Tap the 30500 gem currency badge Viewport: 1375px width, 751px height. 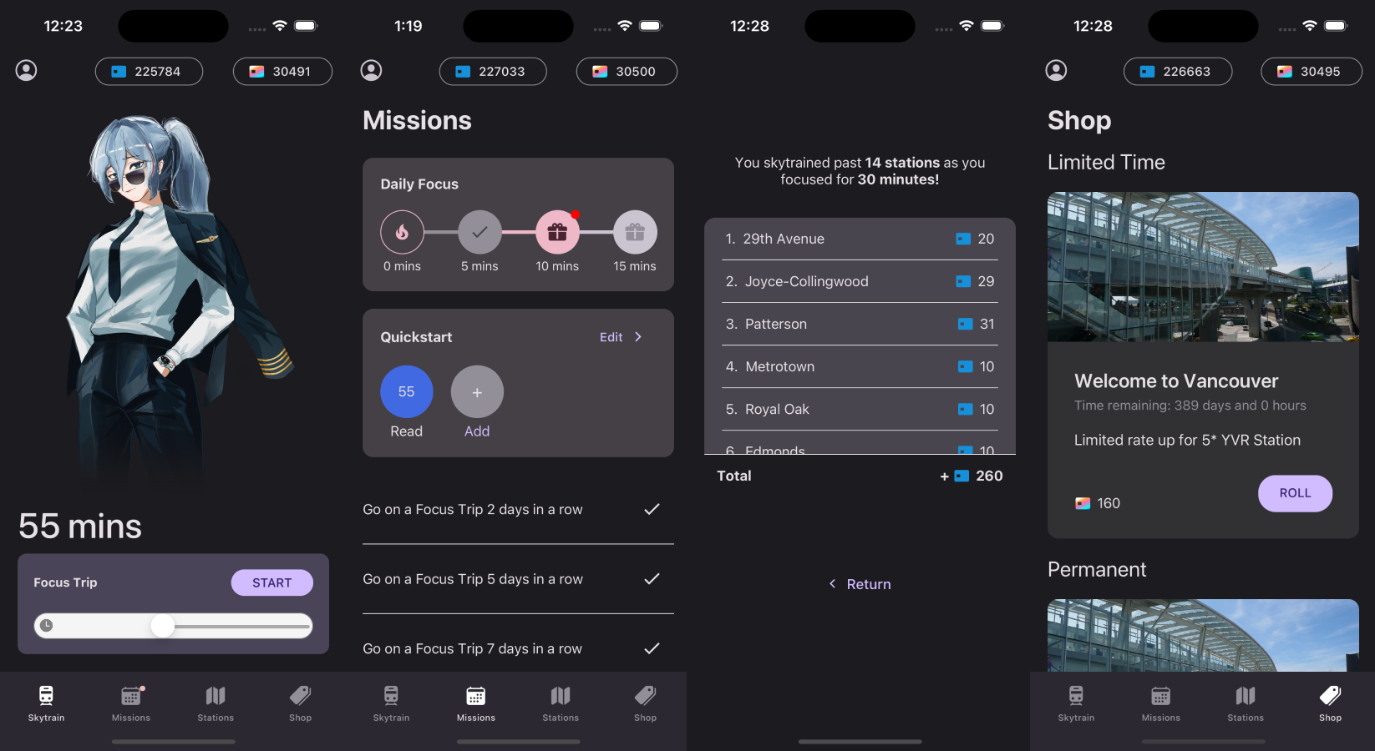(626, 72)
